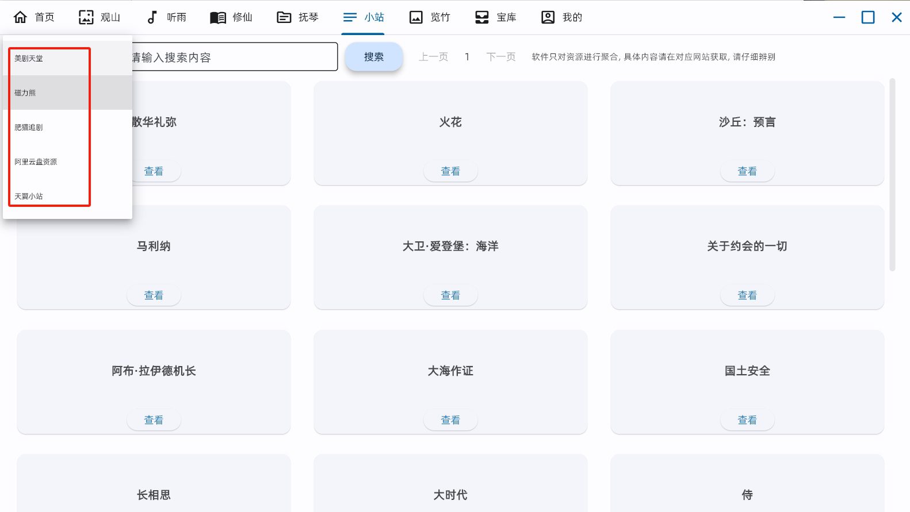
Task: Click 查看 under 沙丘：预言
Action: click(747, 171)
